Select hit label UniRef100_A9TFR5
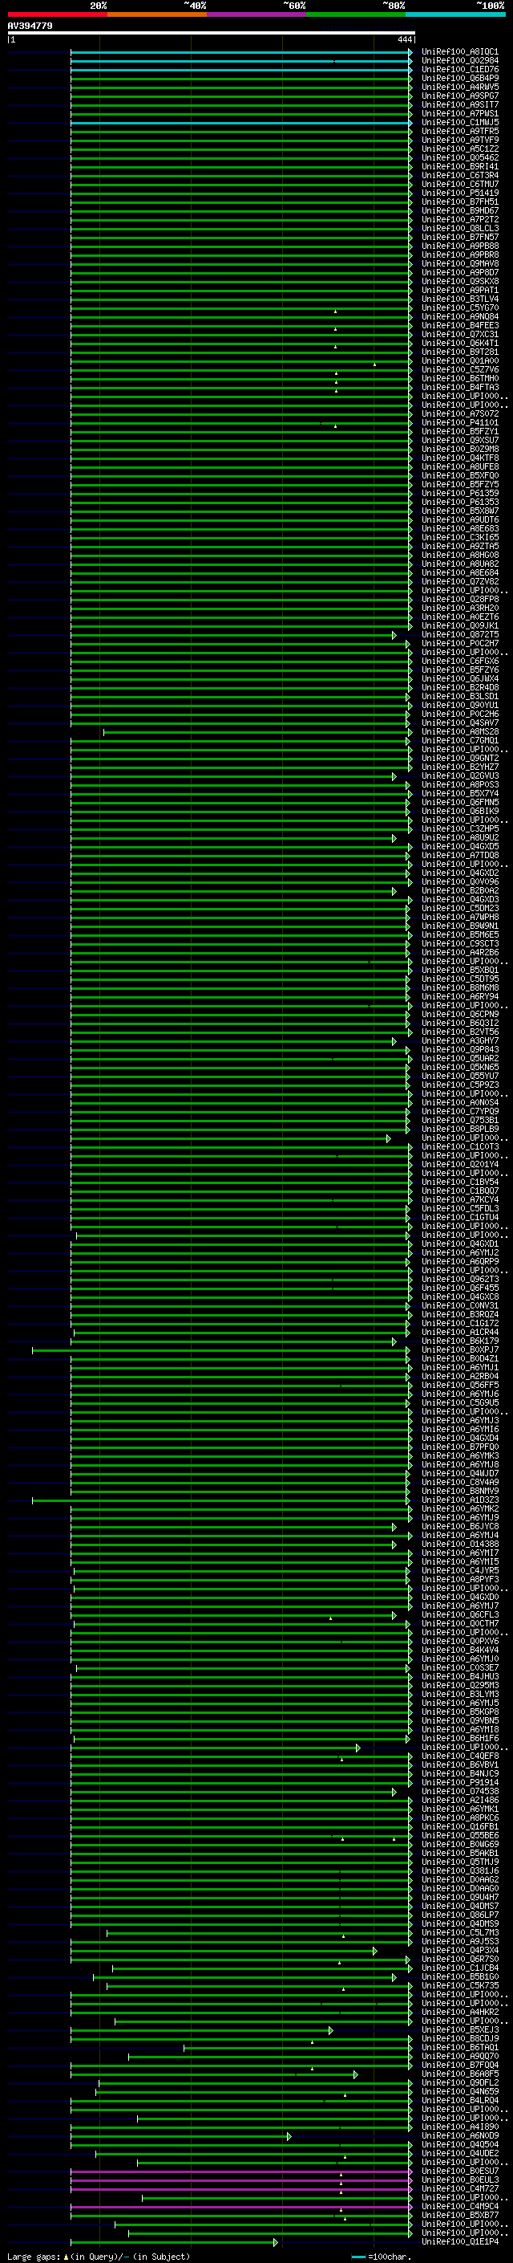The width and height of the screenshot is (513, 2263). tap(459, 131)
